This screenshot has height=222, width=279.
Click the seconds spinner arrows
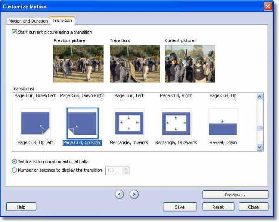pos(125,171)
